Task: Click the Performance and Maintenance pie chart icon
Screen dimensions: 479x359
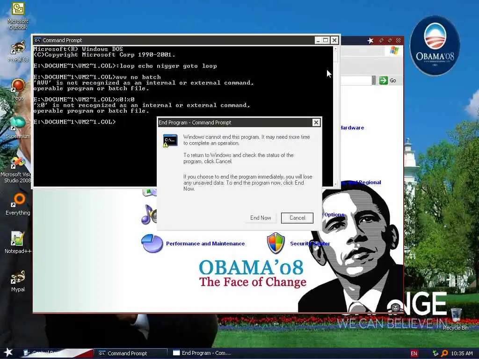Action: (x=152, y=243)
